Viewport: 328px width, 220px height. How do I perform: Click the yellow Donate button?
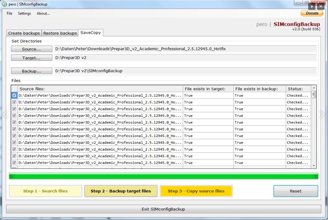[312, 13]
